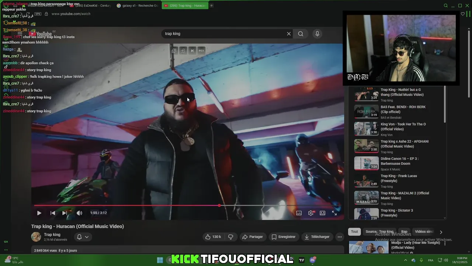472x266 pixels.
Task: Click the heart bookmark icon
Action: [x=463, y=14]
